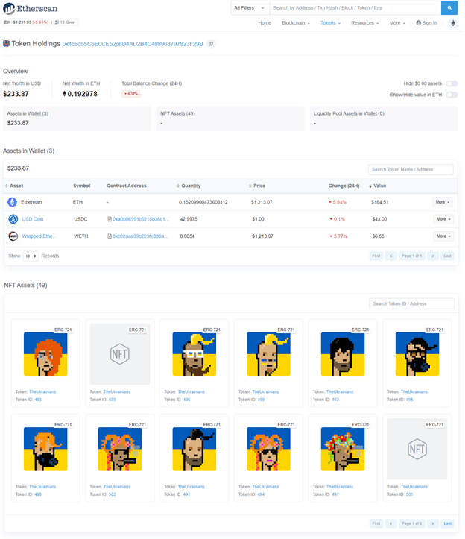
Task: Sort by Asset column arrow
Action: [x=7, y=186]
